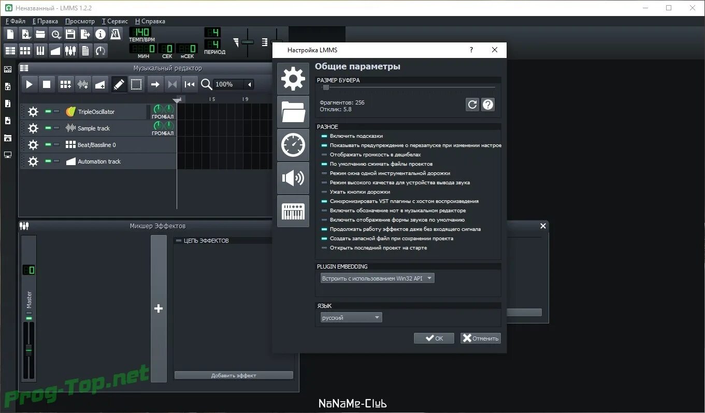The width and height of the screenshot is (705, 413).
Task: Add a sample track in Song Editor
Action: click(x=83, y=84)
